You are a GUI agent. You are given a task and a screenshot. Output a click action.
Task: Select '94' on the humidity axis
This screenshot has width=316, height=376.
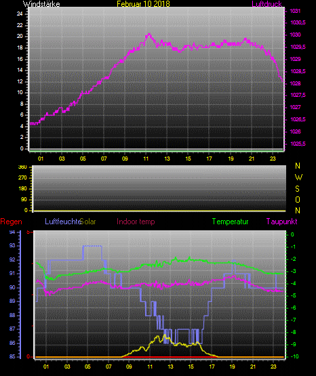click(x=12, y=232)
